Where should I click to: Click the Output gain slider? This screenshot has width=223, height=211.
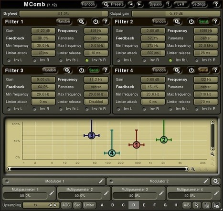click(176, 14)
